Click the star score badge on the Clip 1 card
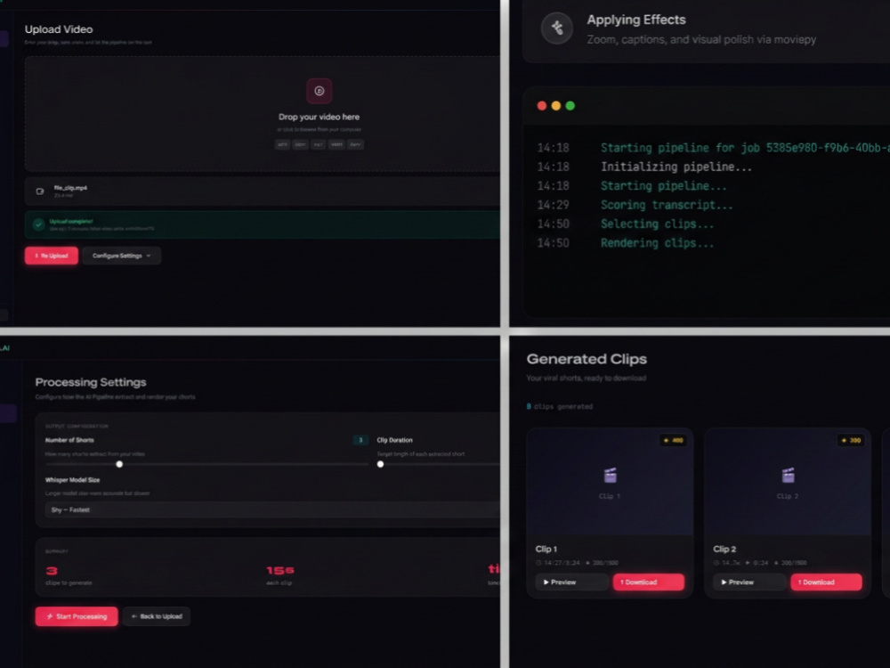Screen dimensions: 890x668 [x=673, y=440]
